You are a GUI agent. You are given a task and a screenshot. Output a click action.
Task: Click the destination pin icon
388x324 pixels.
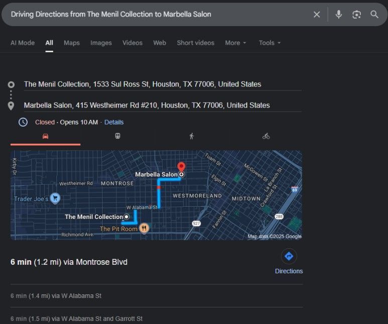(11, 106)
